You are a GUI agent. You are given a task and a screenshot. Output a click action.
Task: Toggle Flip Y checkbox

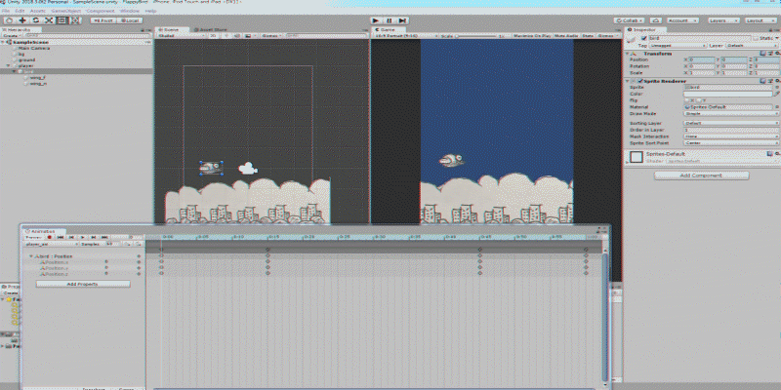click(x=699, y=100)
